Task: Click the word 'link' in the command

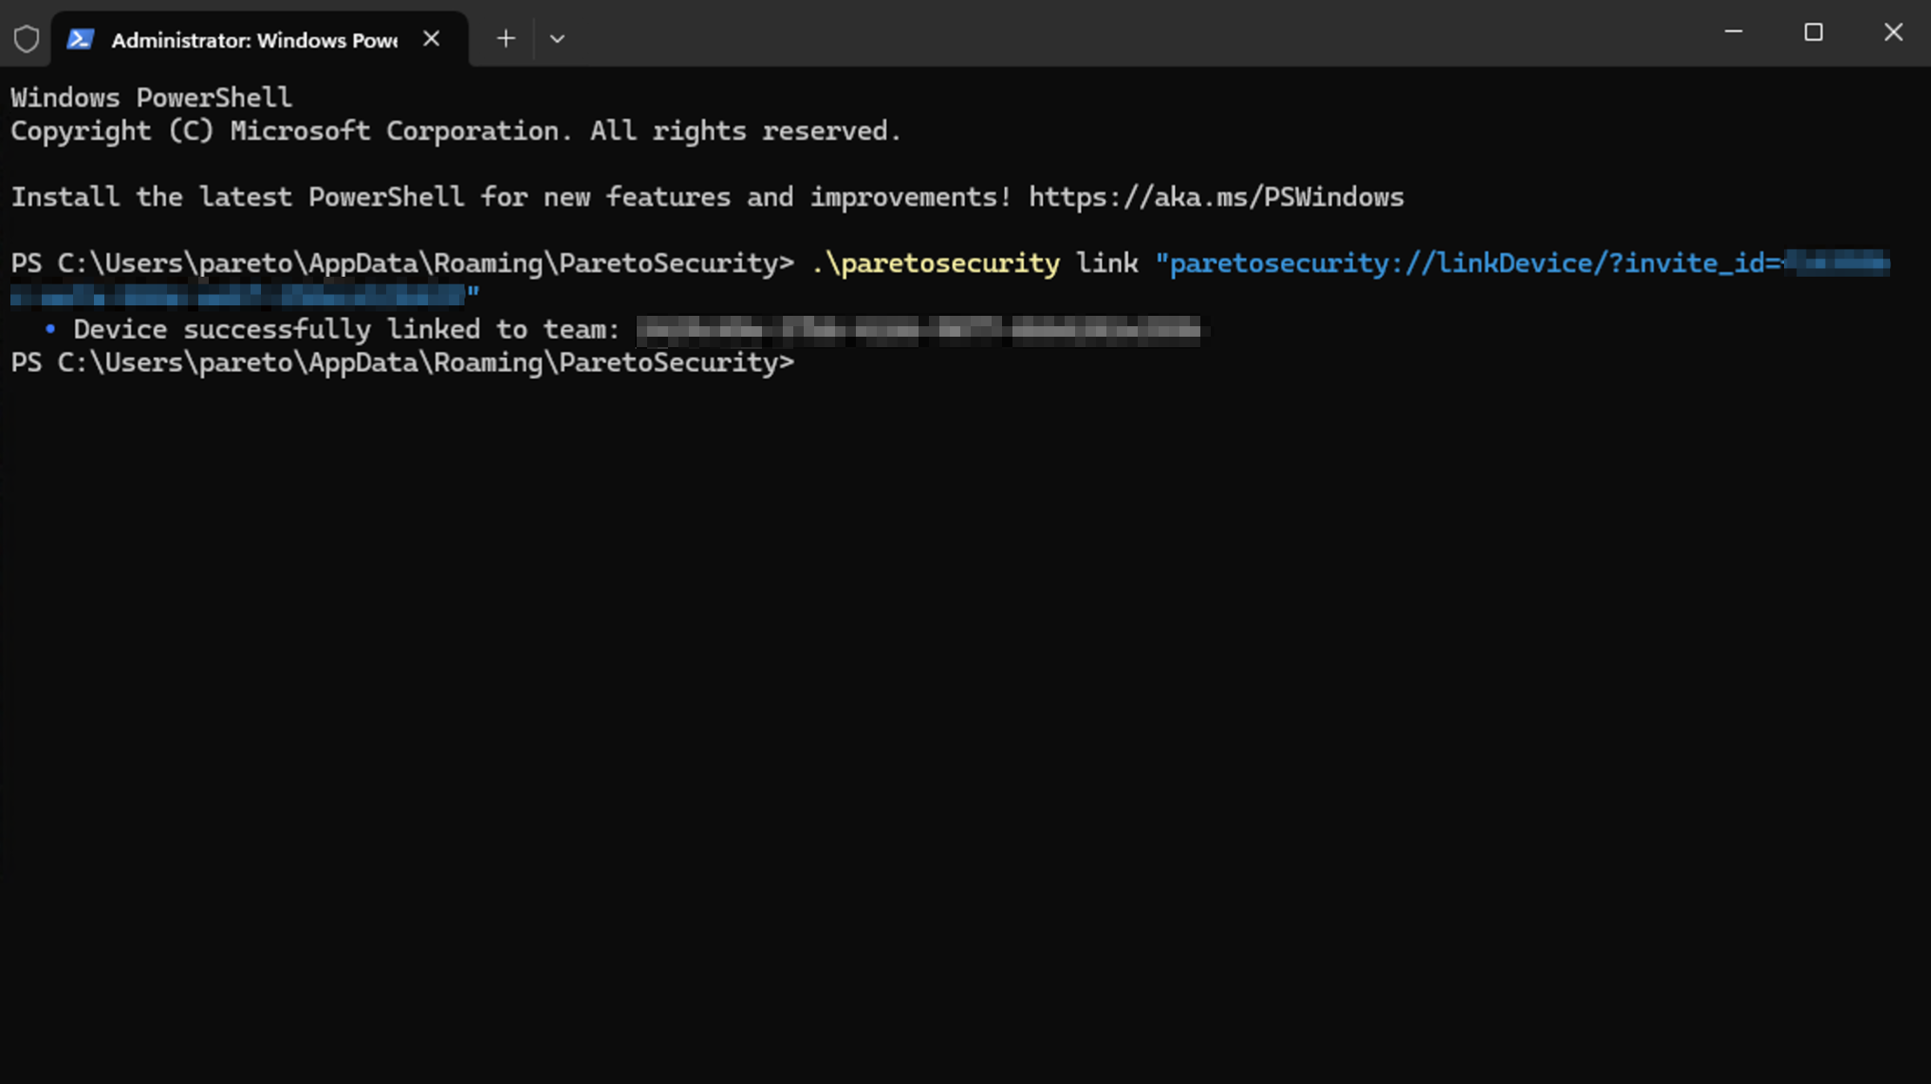Action: [x=1106, y=263]
